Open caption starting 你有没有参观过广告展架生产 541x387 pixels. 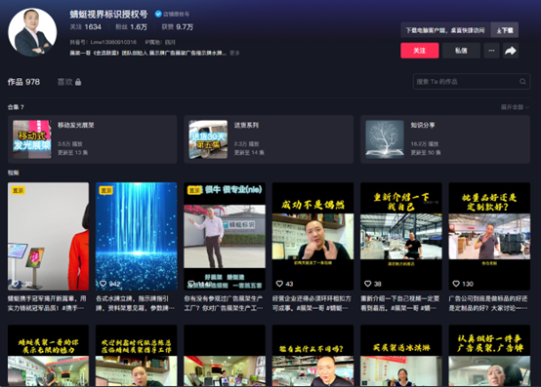pos(224,303)
